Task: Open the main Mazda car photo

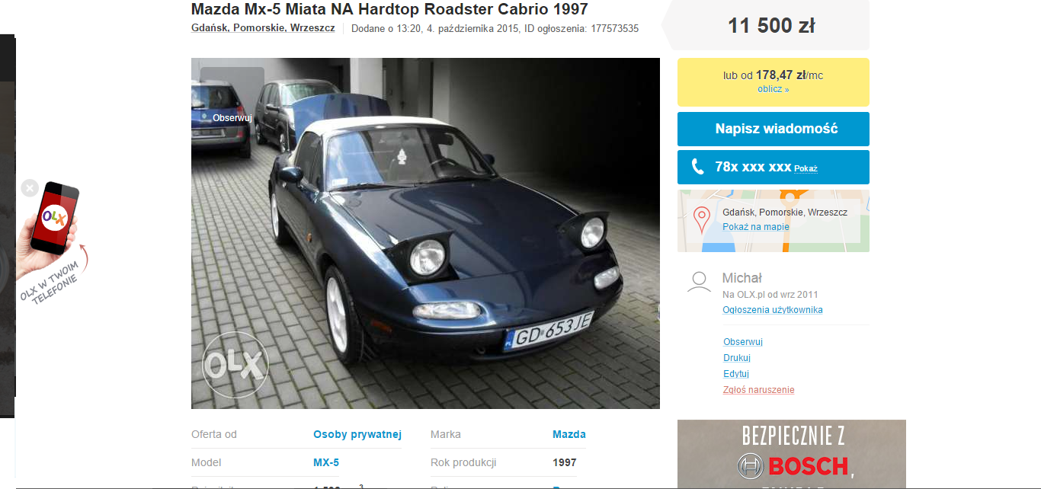Action: coord(425,233)
